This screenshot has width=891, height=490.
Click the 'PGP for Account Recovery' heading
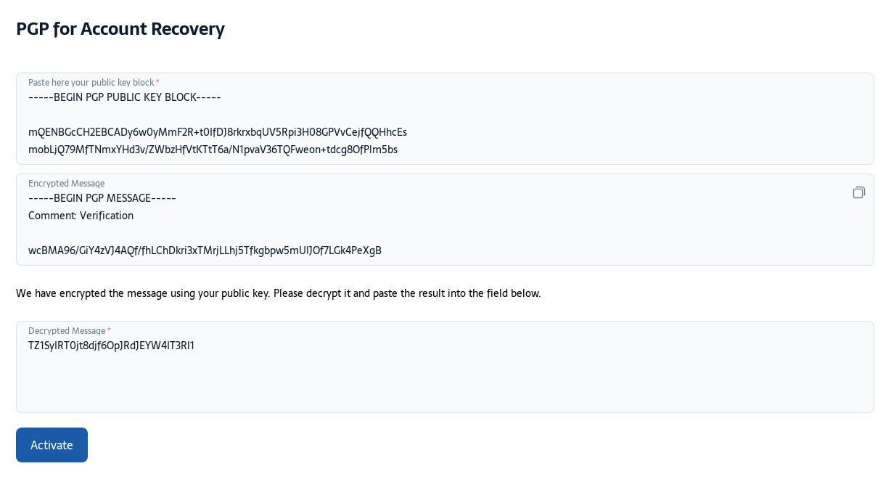[x=120, y=29]
